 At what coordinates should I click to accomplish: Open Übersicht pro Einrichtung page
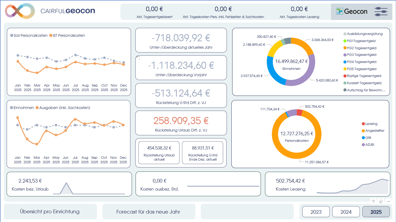50,212
